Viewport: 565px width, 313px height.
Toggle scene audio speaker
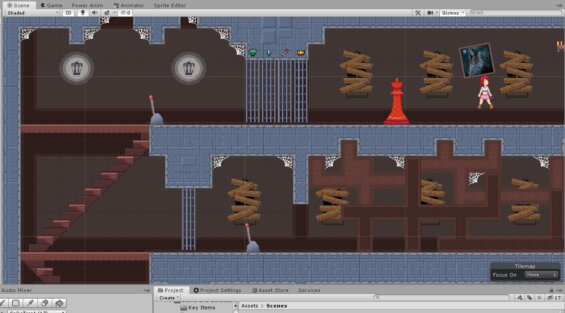(x=95, y=13)
